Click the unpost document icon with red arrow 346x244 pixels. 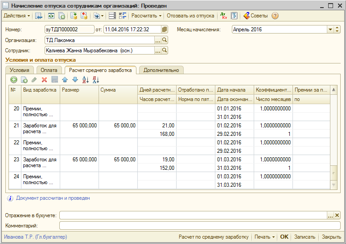(84, 16)
